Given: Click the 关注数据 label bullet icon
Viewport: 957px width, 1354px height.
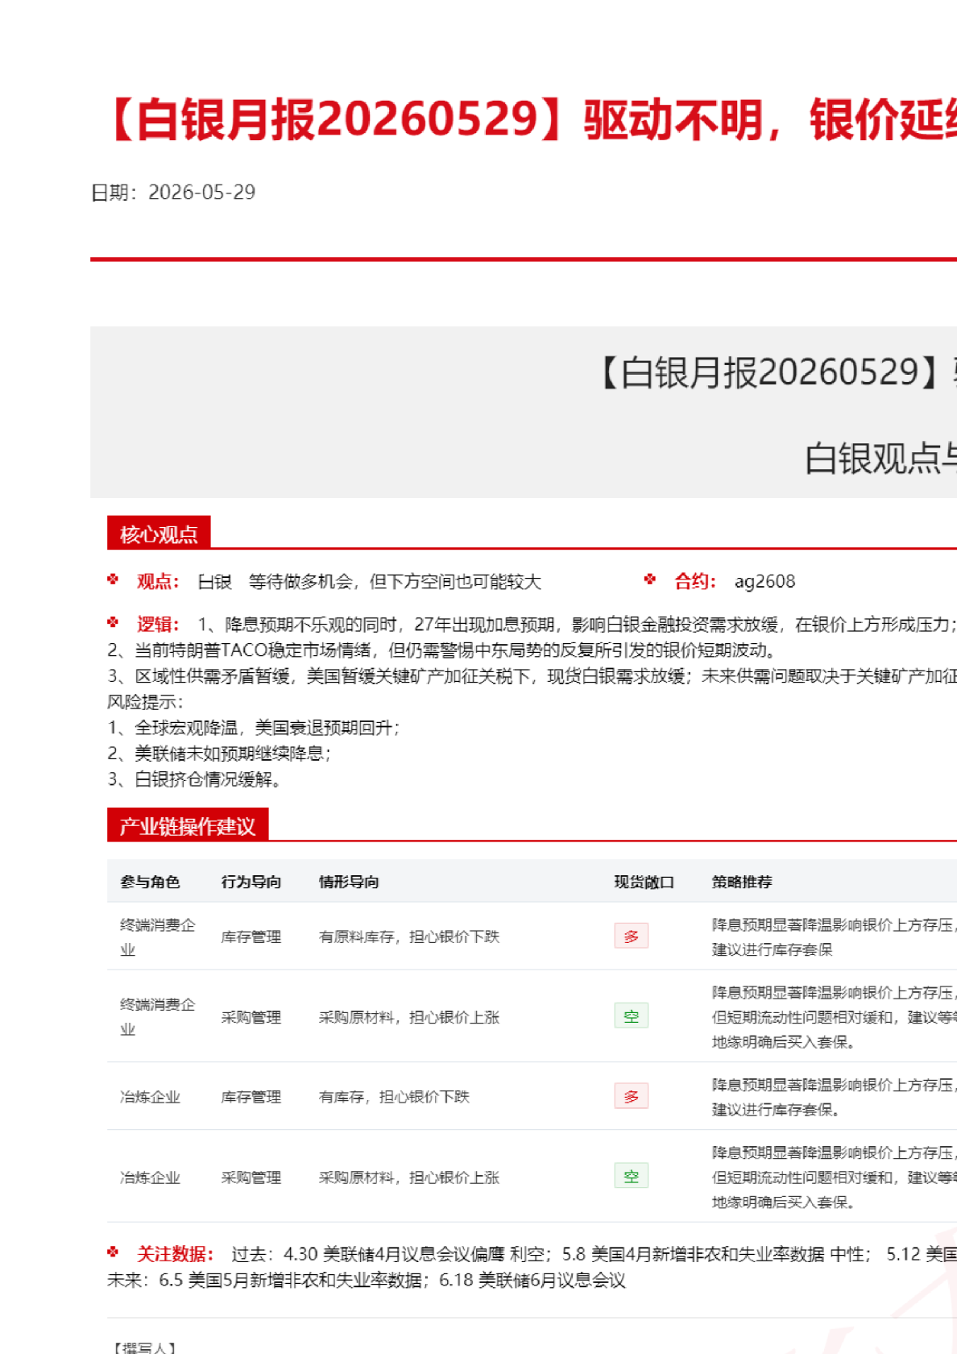Looking at the screenshot, I should coord(114,1252).
